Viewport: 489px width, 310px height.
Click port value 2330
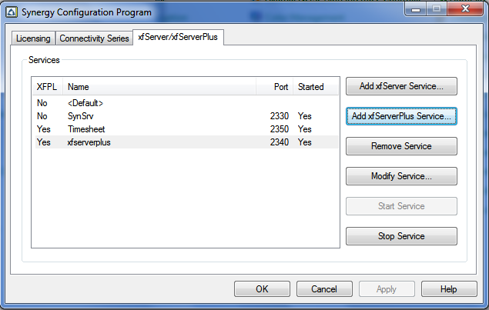(279, 116)
